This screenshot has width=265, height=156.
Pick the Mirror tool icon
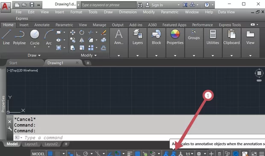pyautogui.click(x=82, y=40)
